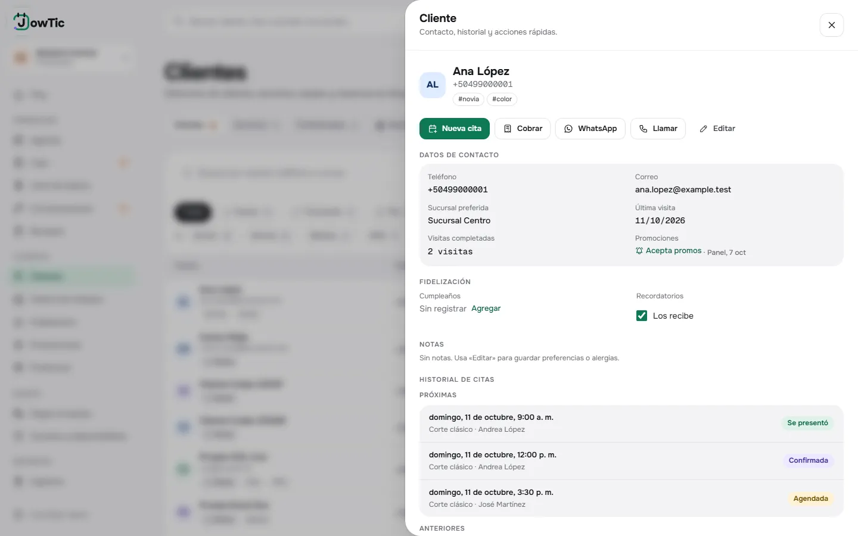Call the client with Llamar
The height and width of the screenshot is (536, 858).
pyautogui.click(x=658, y=129)
